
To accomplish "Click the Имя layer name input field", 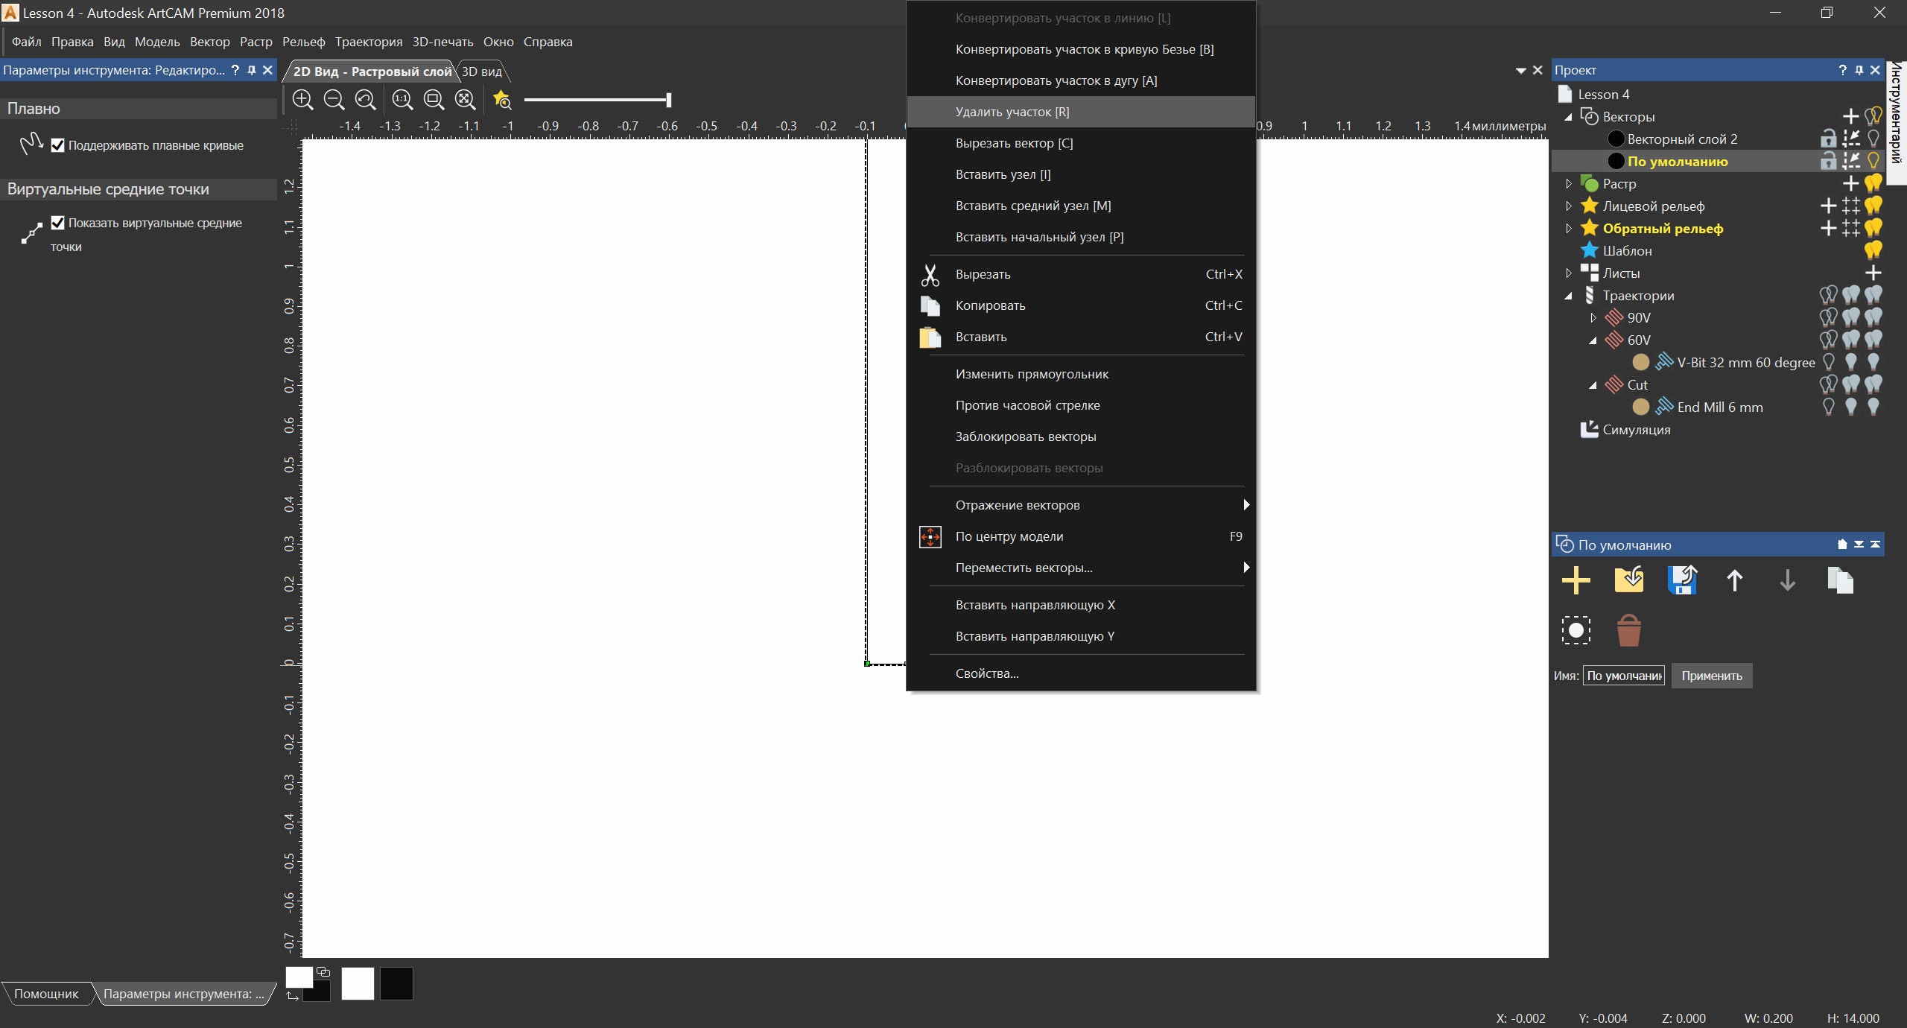I will tap(1623, 676).
